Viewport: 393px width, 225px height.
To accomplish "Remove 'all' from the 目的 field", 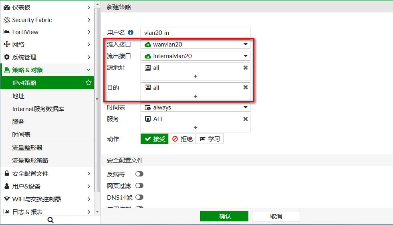I will pos(246,87).
